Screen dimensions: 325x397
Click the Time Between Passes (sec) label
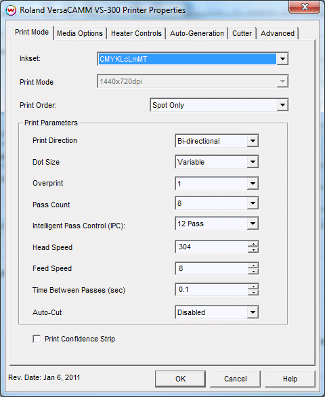pos(79,290)
